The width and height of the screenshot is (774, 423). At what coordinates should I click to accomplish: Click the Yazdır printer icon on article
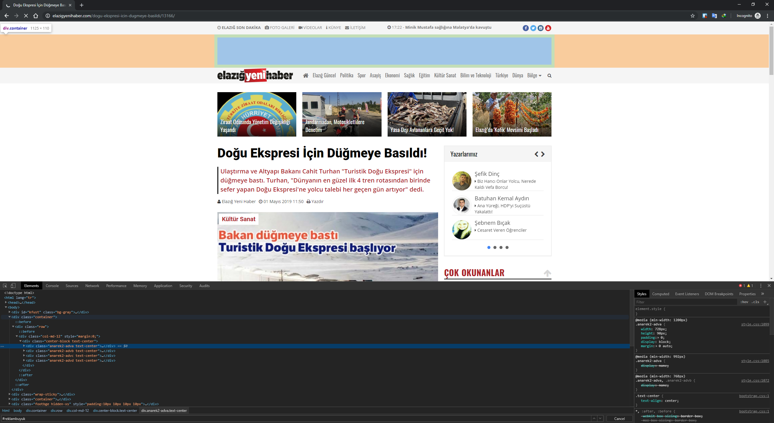[309, 201]
